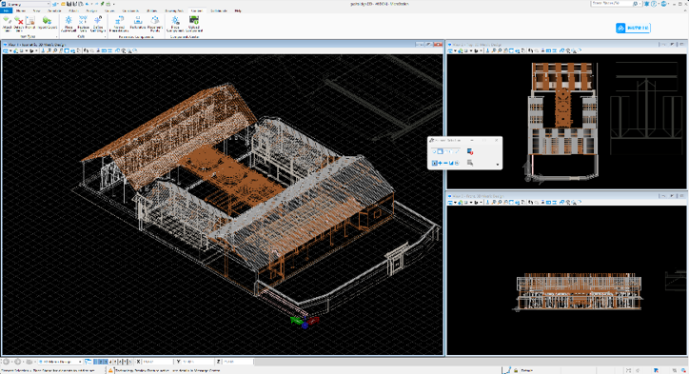Viewport: 689px width, 374px height.
Task: Open the model dropdown in the bottom view groups bar
Action: tap(60, 362)
